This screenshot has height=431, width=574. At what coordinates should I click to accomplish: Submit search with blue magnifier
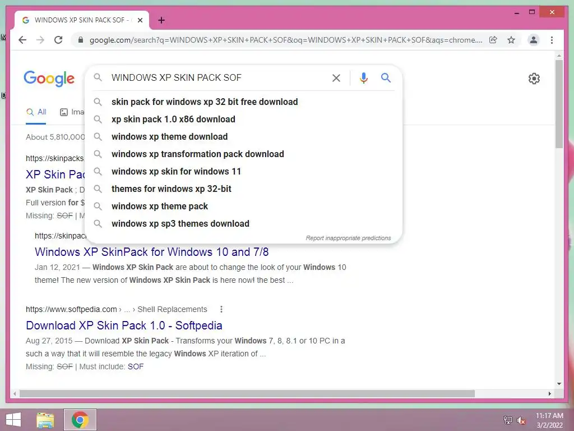click(x=386, y=77)
